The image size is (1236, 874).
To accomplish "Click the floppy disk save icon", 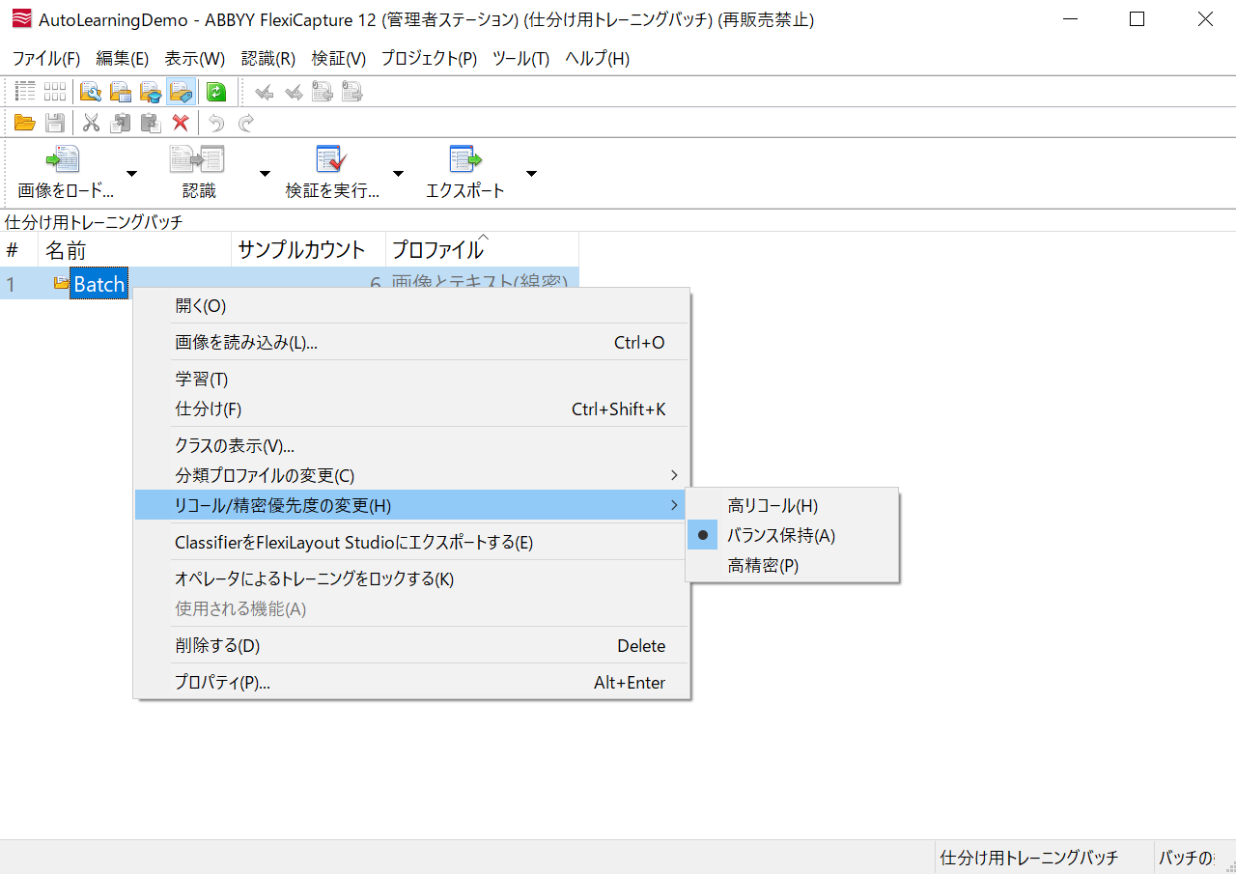I will [x=55, y=123].
